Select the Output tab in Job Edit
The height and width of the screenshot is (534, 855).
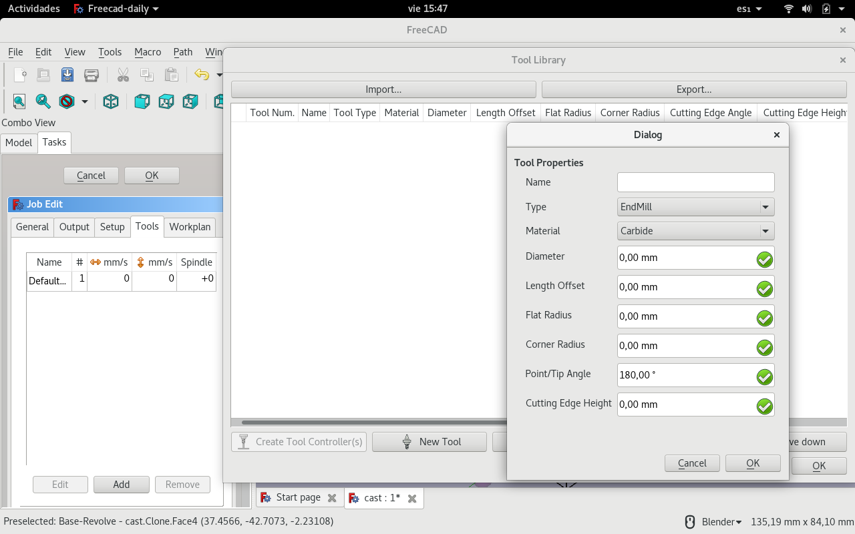[x=74, y=227]
